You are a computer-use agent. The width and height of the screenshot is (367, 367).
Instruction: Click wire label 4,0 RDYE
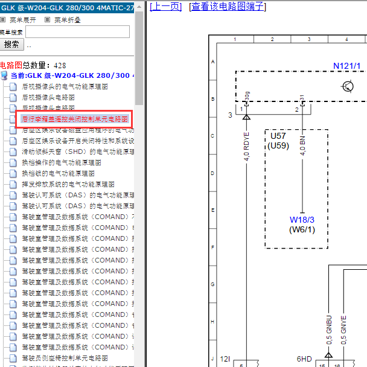(246, 147)
